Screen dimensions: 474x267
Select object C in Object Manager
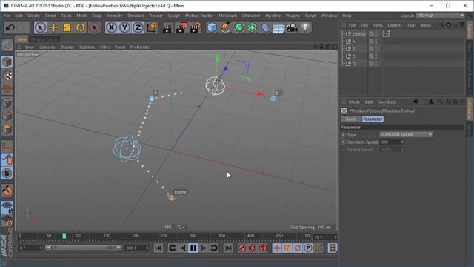[354, 56]
